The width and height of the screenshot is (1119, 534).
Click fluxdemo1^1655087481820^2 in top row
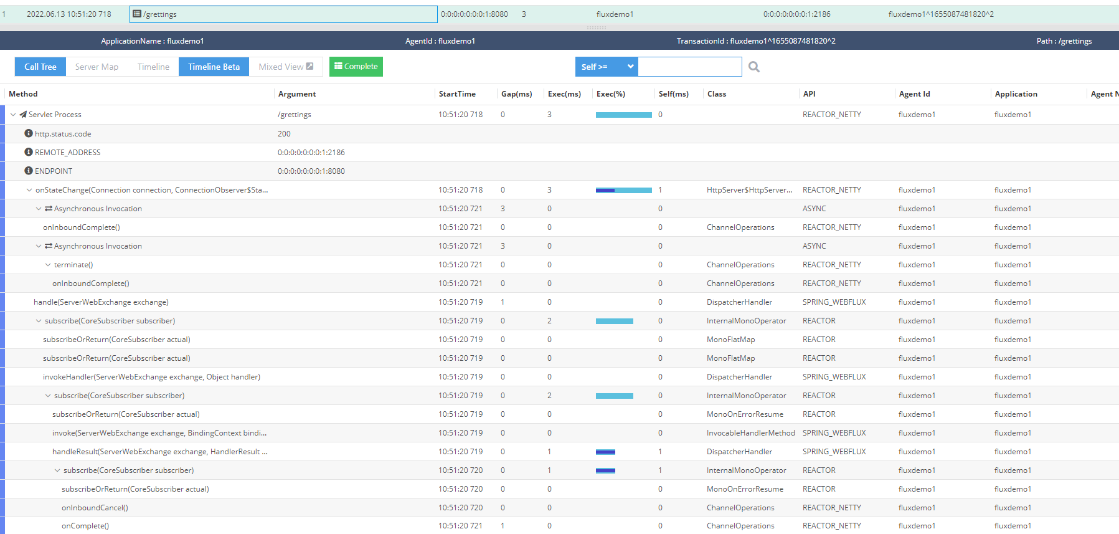941,14
